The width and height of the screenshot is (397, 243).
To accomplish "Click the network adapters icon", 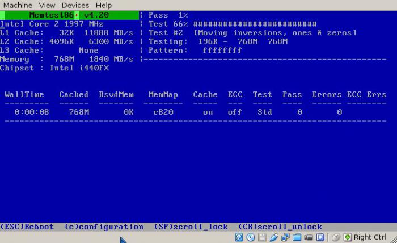I will click(x=285, y=237).
